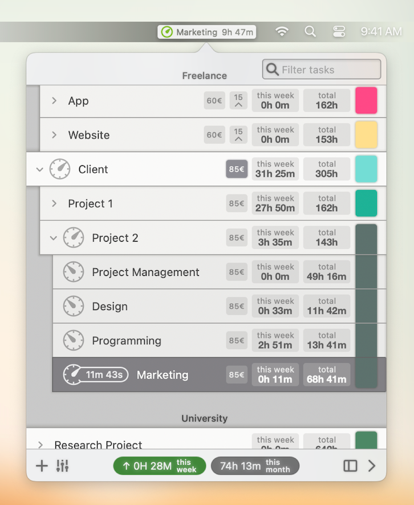Collapse the Client task group
The image size is (414, 505).
39,169
